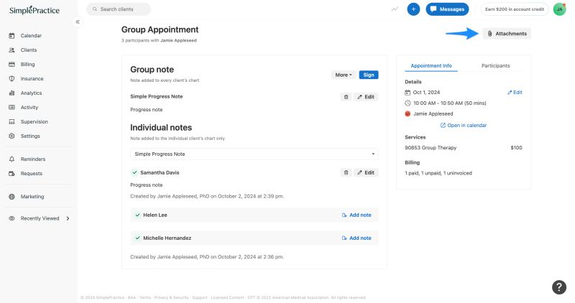Click Earn $200 in account credit

tap(515, 9)
